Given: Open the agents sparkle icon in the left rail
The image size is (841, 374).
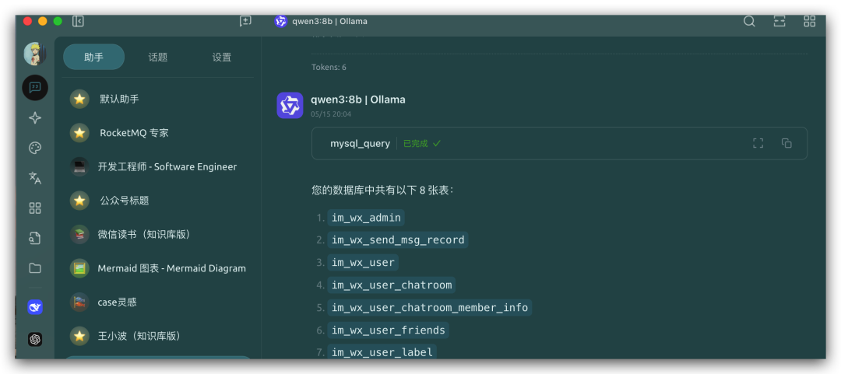Looking at the screenshot, I should pos(35,118).
